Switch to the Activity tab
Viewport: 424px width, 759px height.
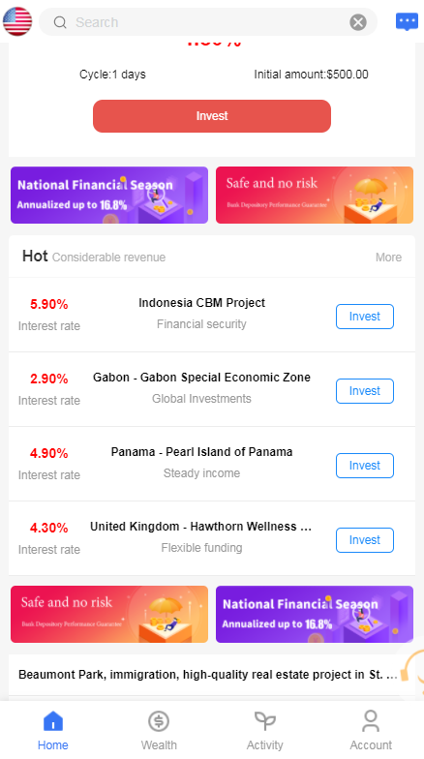tap(265, 730)
